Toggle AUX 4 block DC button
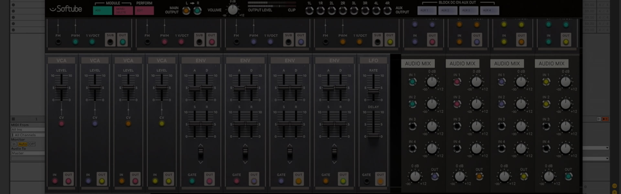621x194 pixels. (x=489, y=11)
